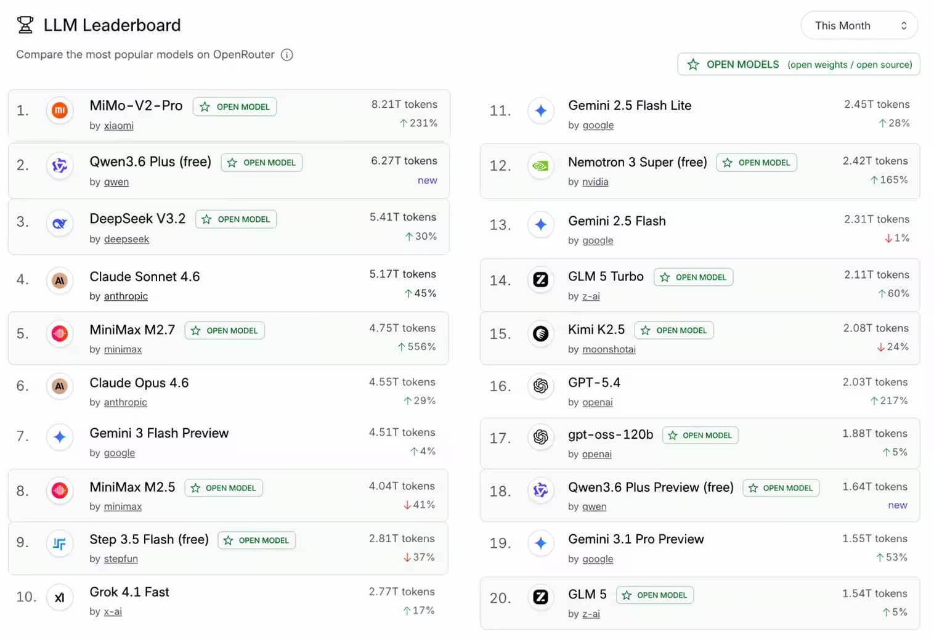Open the x-ai author link

coord(113,612)
